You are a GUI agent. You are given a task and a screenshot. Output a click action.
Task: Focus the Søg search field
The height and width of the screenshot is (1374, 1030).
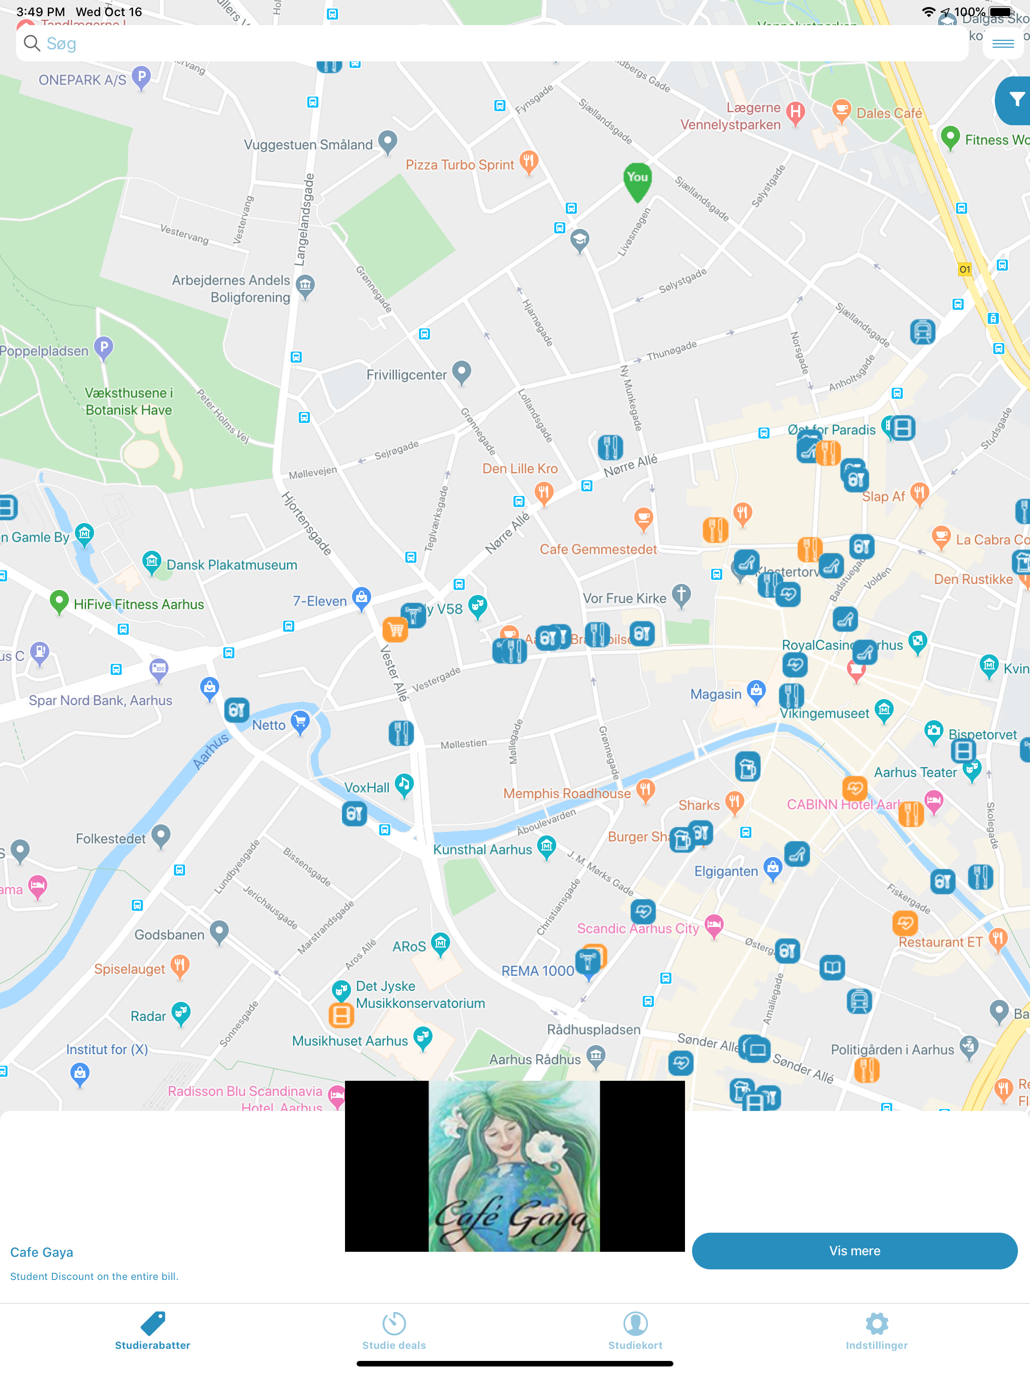[x=491, y=43]
